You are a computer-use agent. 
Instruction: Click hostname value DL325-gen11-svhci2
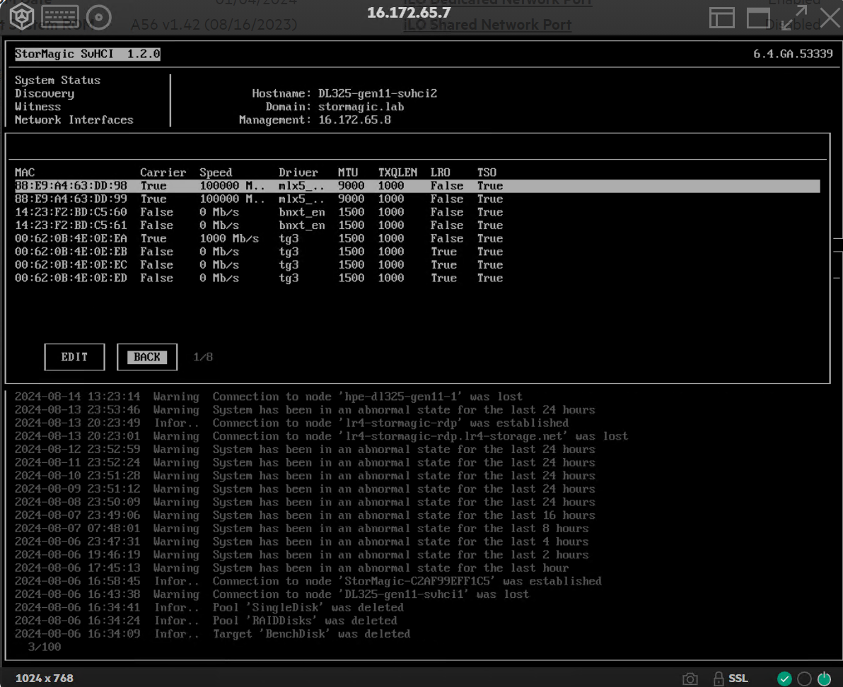coord(378,93)
